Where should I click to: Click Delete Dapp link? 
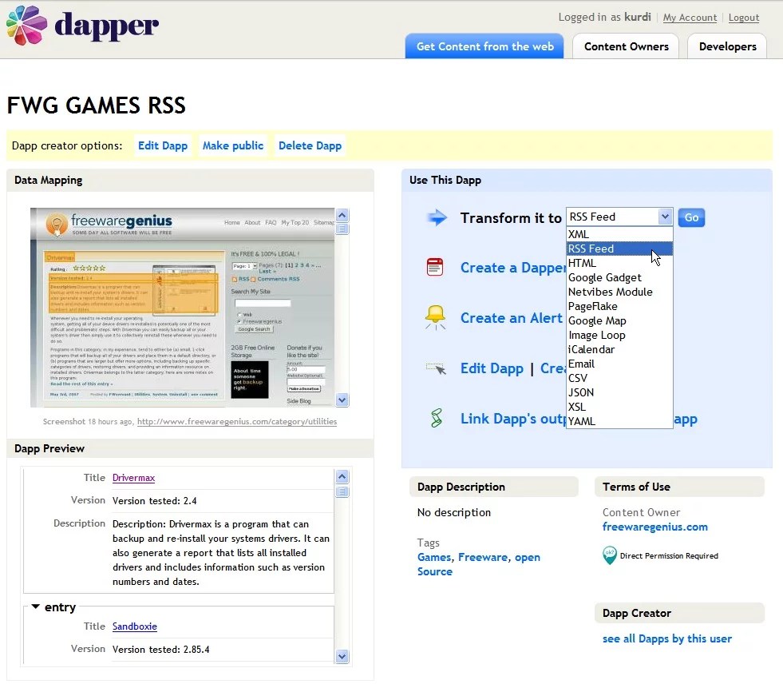click(310, 145)
